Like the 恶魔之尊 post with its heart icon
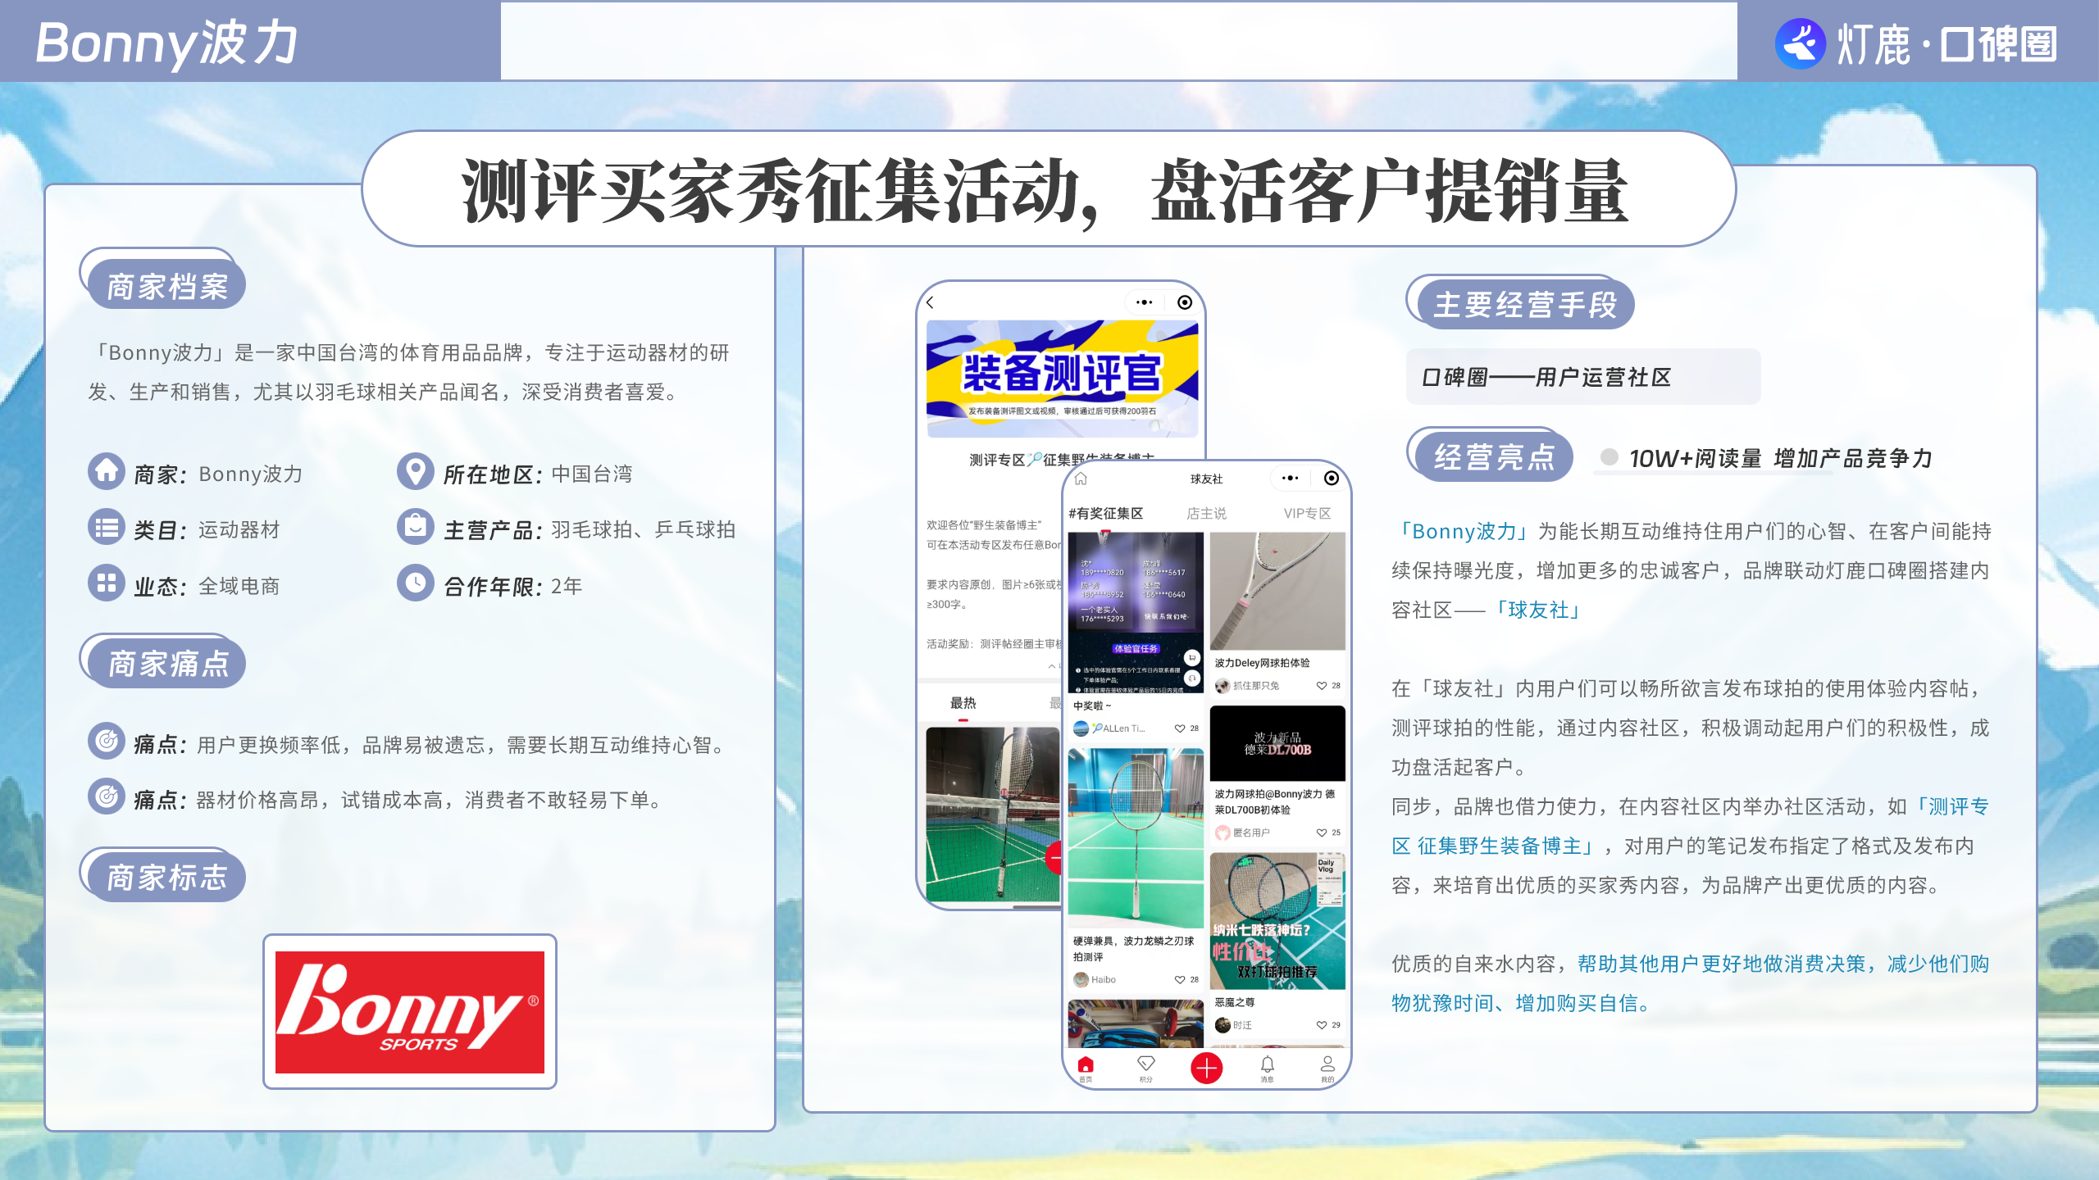The height and width of the screenshot is (1180, 2099). (1322, 1025)
